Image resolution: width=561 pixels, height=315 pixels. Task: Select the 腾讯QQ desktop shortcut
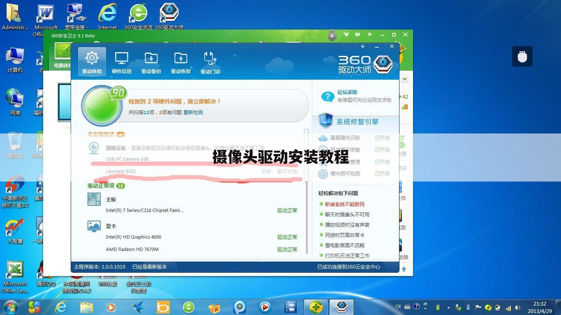[46, 274]
